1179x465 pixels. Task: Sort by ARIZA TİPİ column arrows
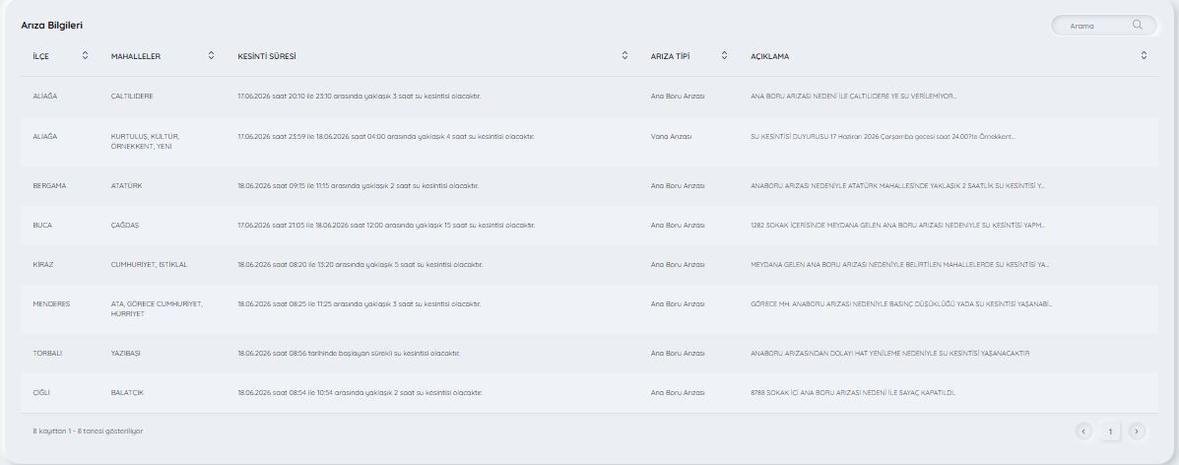[724, 55]
